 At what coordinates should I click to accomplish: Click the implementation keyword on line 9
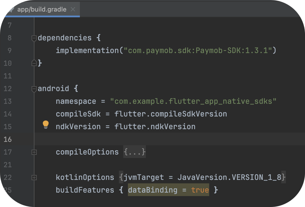(87, 51)
